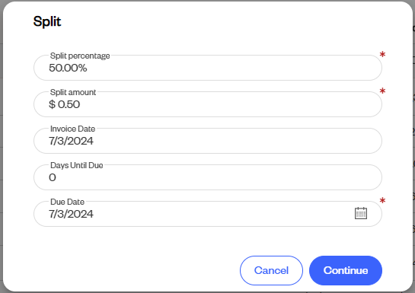Click the 'Split amount' field label

[x=73, y=92]
